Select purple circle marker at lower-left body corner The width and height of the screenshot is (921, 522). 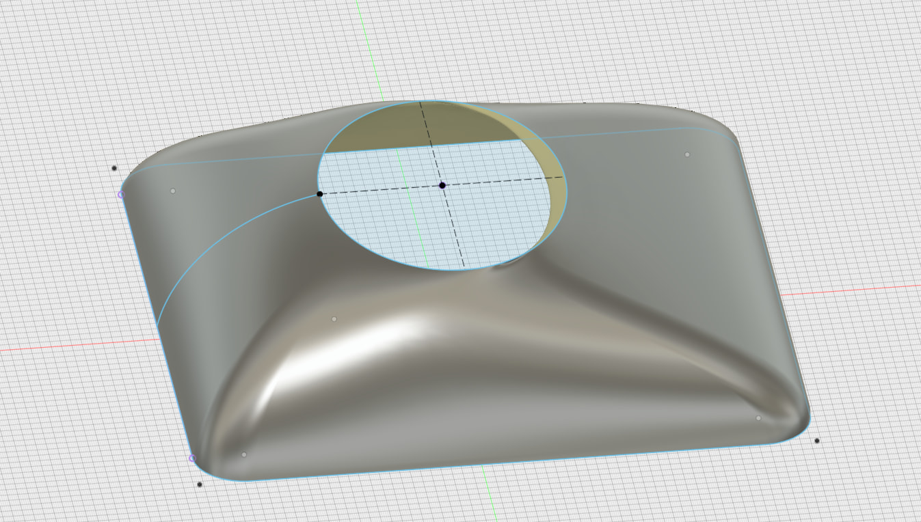tap(192, 458)
